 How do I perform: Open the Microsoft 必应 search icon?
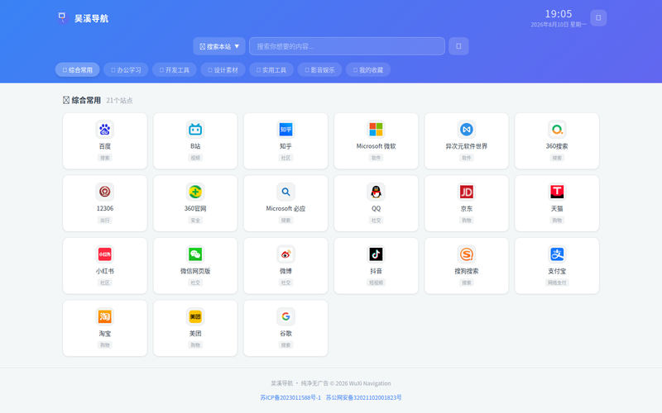(285, 192)
